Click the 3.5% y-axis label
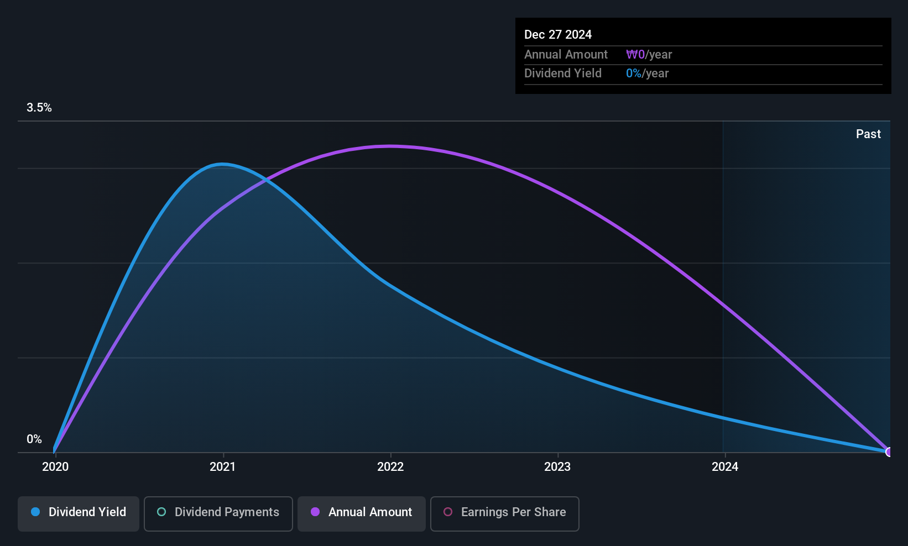Image resolution: width=908 pixels, height=546 pixels. pyautogui.click(x=39, y=108)
